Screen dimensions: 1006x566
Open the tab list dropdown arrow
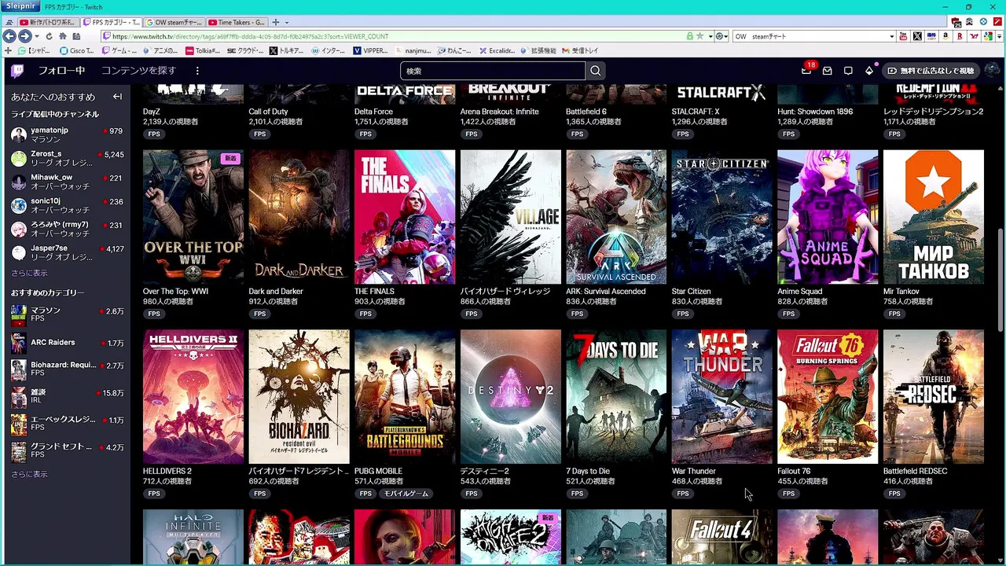(x=287, y=22)
